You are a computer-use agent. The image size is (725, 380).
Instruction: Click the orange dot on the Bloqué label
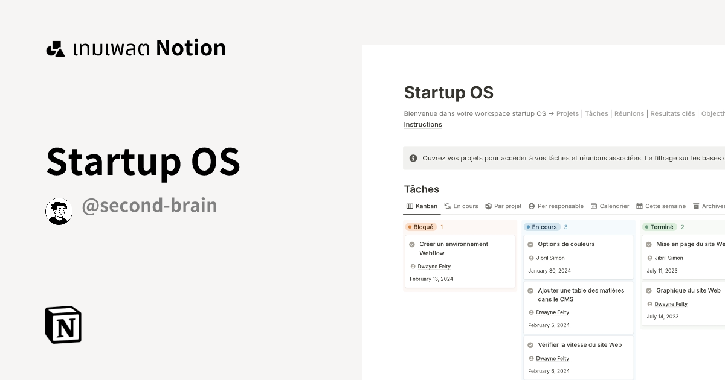click(410, 227)
